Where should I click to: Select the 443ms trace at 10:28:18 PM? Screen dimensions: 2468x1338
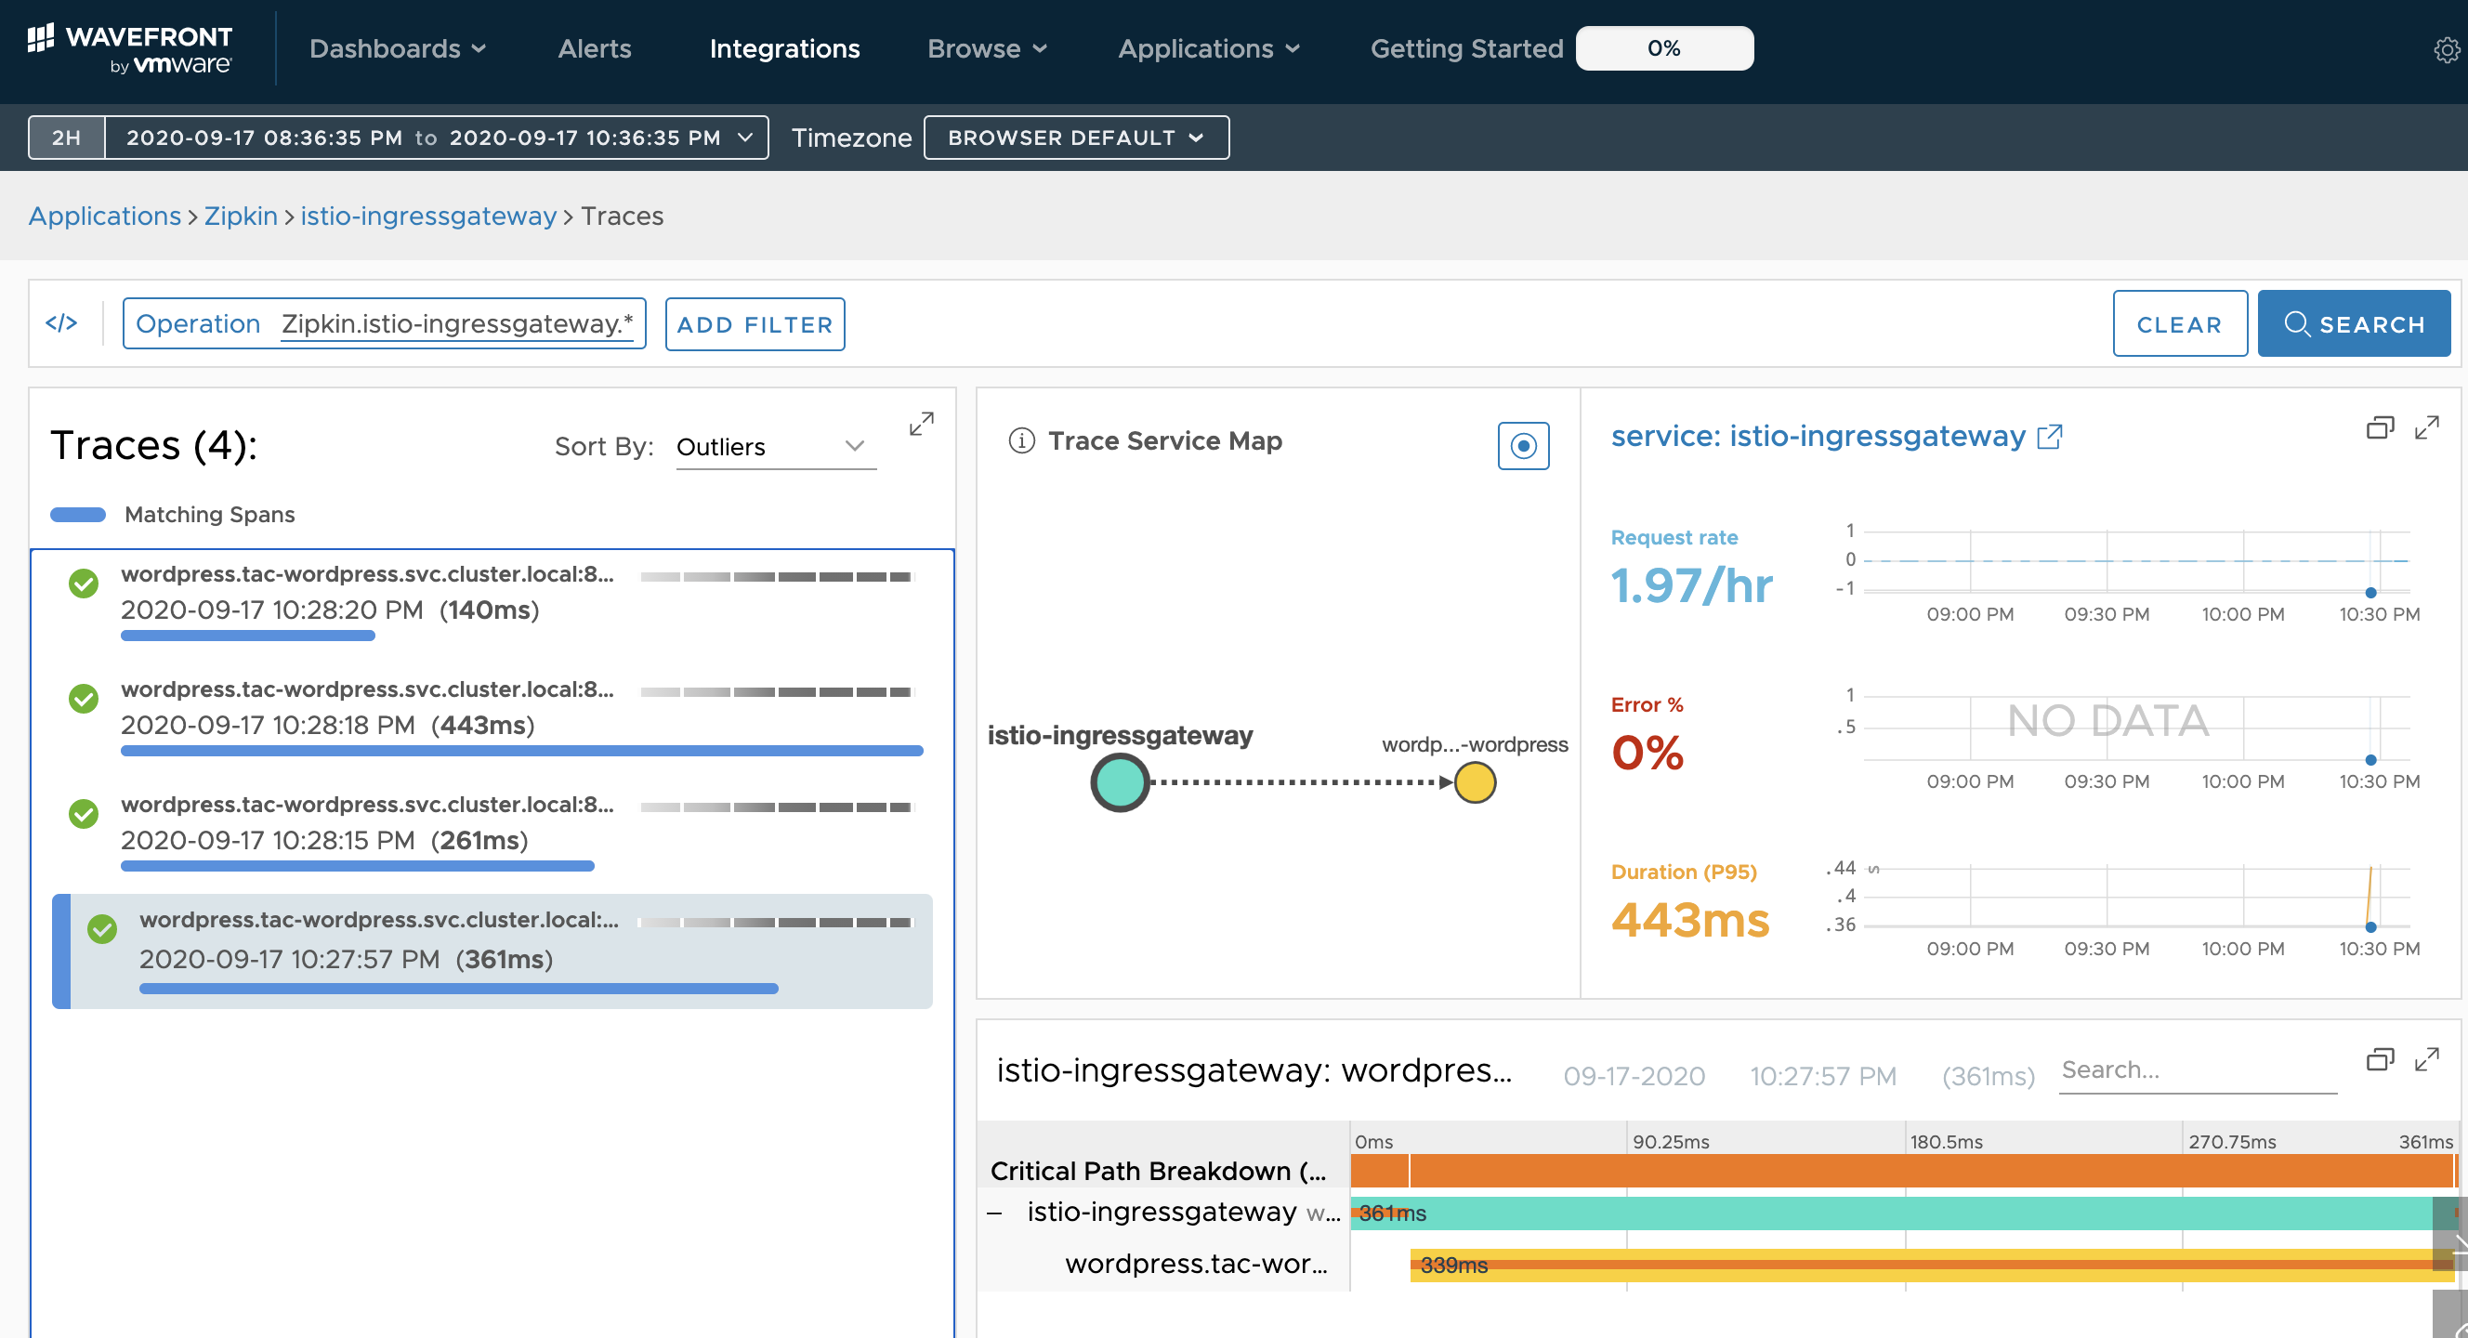tap(493, 720)
